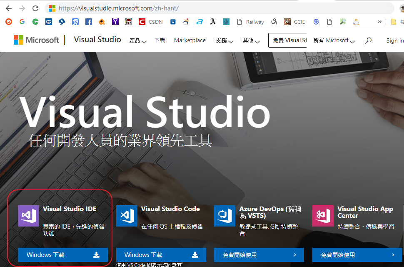The image size is (404, 267).
Task: Open the orange running figure bookmark
Action: (186, 22)
